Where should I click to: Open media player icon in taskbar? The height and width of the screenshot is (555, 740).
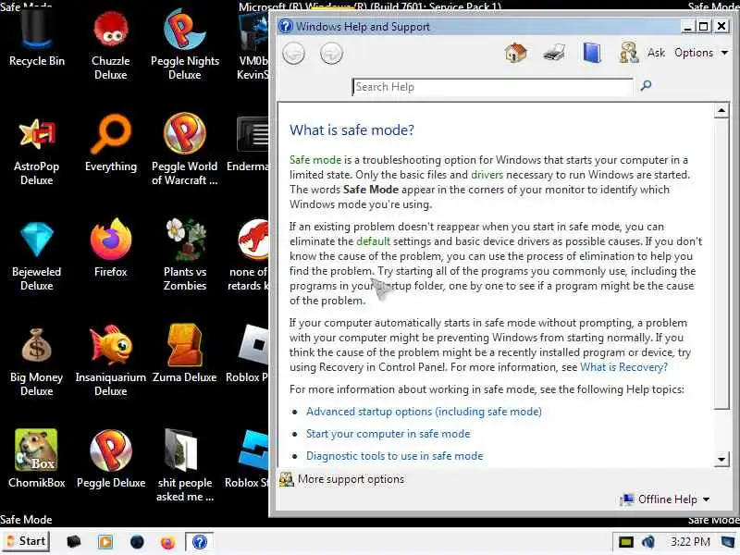[x=105, y=542]
